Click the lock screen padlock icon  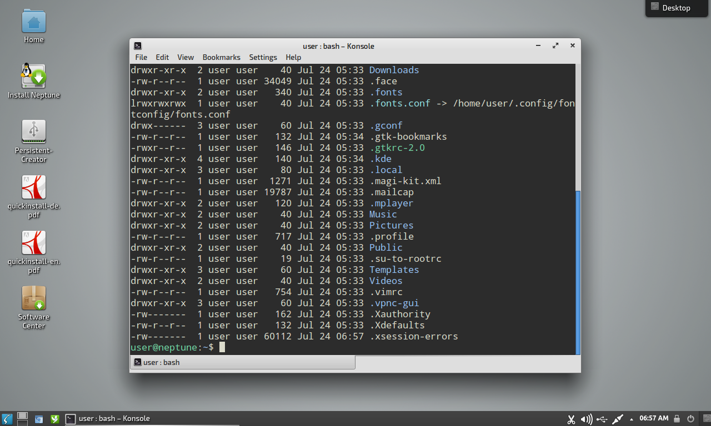coord(677,419)
